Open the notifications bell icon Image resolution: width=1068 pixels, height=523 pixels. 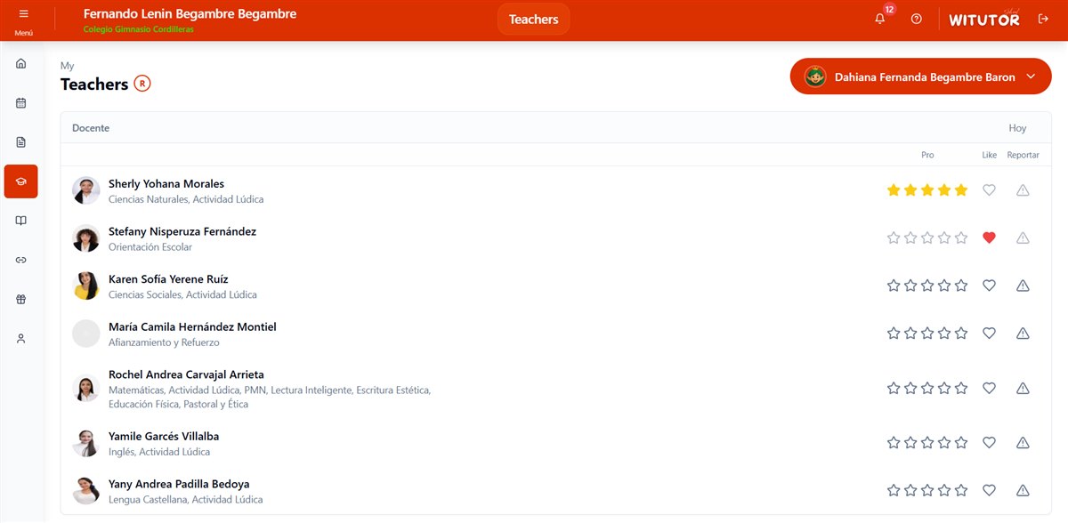pos(880,19)
